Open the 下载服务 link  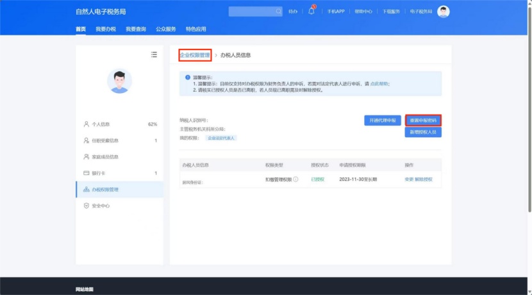(x=391, y=12)
